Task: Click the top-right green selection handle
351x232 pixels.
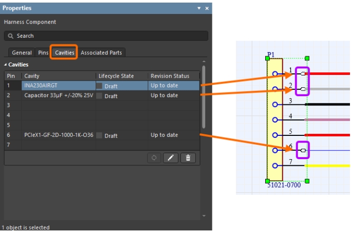Action: tap(307, 58)
